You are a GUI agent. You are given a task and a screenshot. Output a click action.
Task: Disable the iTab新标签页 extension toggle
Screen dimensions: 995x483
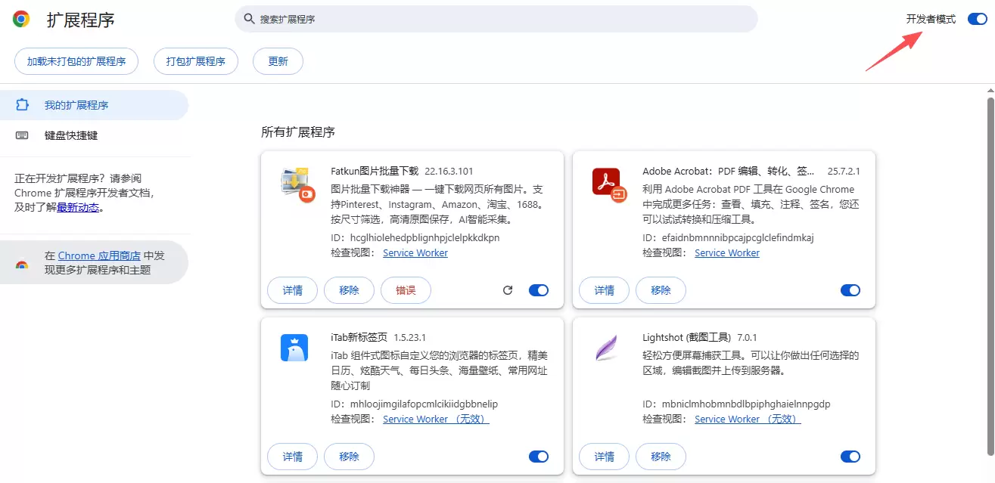pyautogui.click(x=539, y=457)
